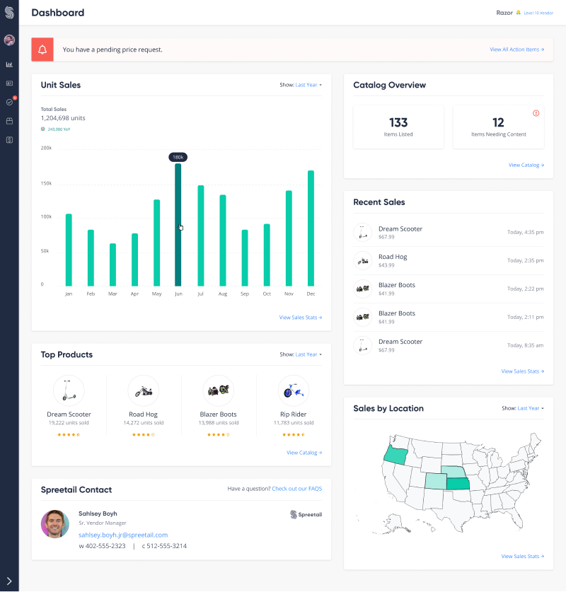Open the user profile avatar in the sidebar
Viewport: 566px width, 592px height.
click(x=9, y=40)
